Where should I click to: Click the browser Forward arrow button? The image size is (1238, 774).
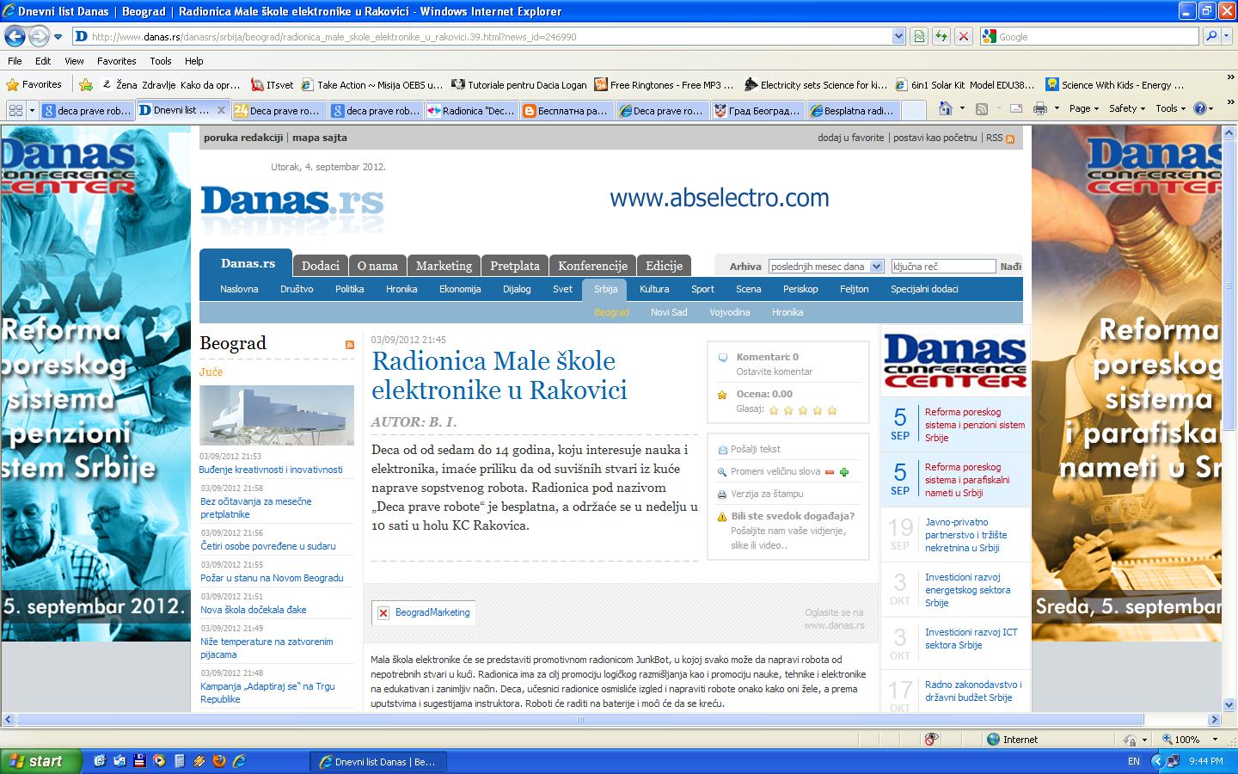(x=39, y=36)
